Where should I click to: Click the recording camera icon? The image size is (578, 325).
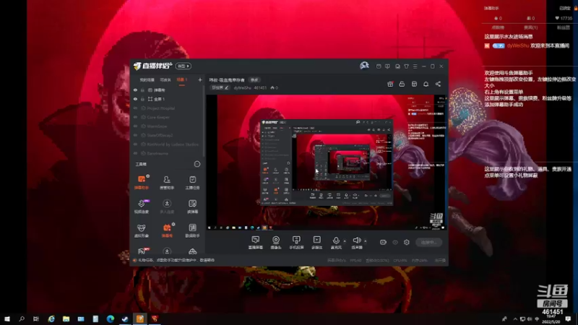click(383, 242)
